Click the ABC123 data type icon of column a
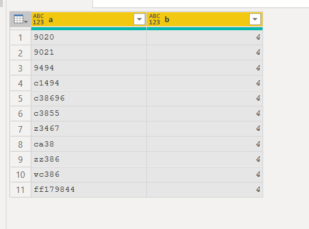This screenshot has height=229, width=309. (38, 19)
